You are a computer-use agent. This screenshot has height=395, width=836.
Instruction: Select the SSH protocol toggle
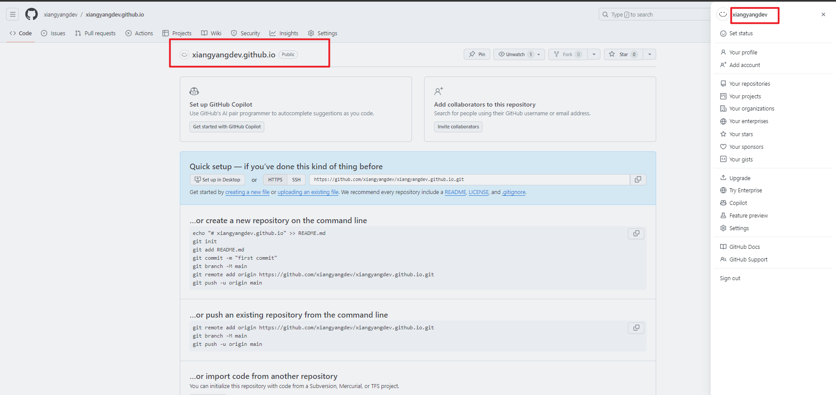tap(297, 180)
